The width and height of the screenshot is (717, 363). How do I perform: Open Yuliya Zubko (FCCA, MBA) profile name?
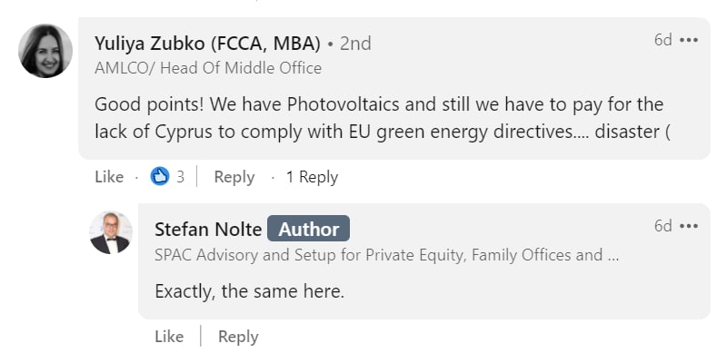(x=207, y=43)
